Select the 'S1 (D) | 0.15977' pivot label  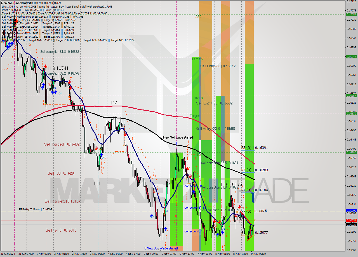[x=255, y=232]
